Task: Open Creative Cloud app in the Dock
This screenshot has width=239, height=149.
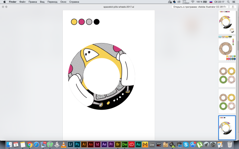Action: (x=131, y=144)
